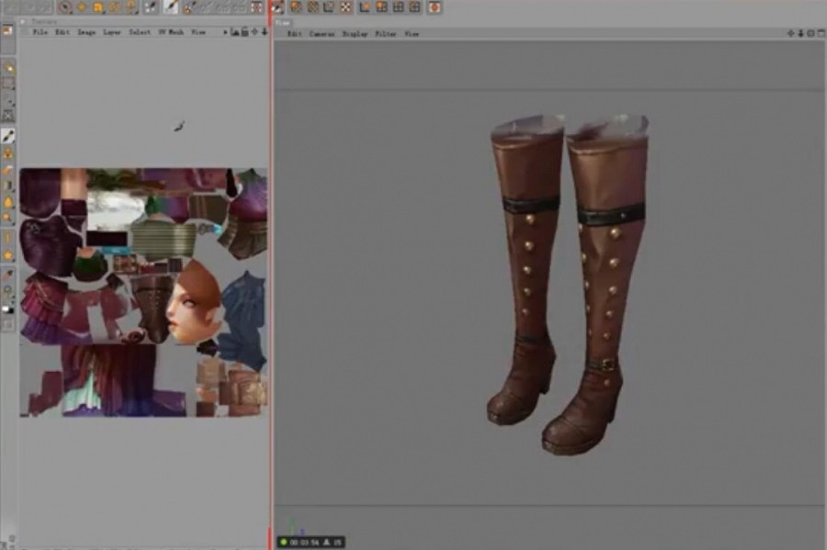This screenshot has height=550, width=827.
Task: Select the Magnify tool in the left toolbar
Action: [x=8, y=218]
